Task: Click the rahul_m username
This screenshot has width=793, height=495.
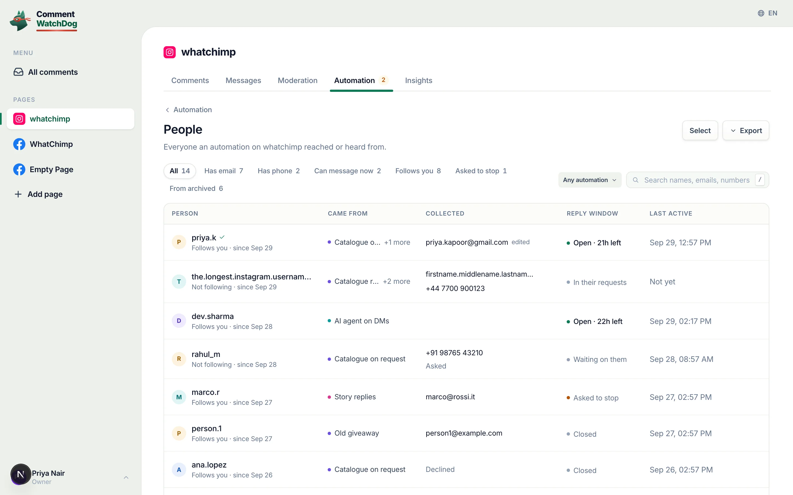Action: [x=206, y=354]
